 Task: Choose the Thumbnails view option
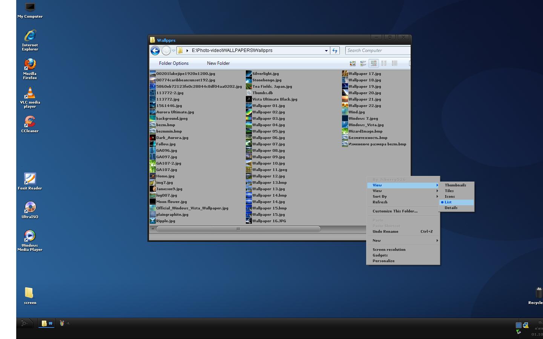[455, 185]
